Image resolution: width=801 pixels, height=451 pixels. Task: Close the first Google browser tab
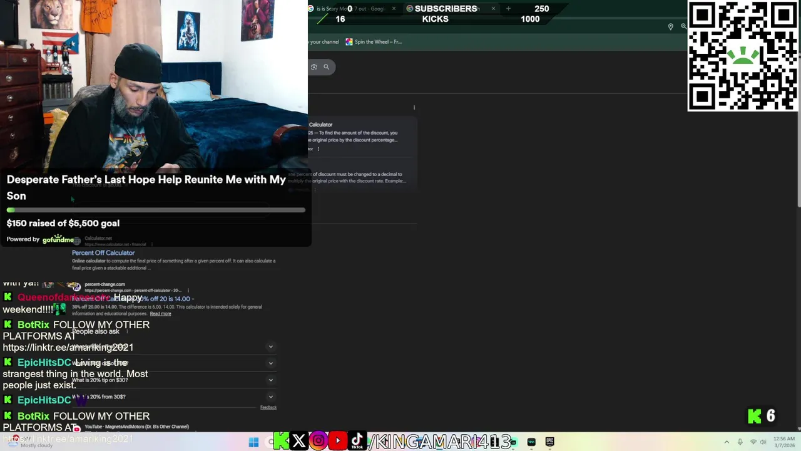[x=394, y=9]
